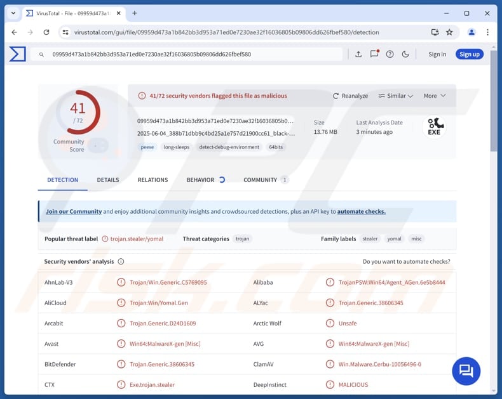This screenshot has width=502, height=399.
Task: Open the help question mark icon
Action: click(x=390, y=54)
